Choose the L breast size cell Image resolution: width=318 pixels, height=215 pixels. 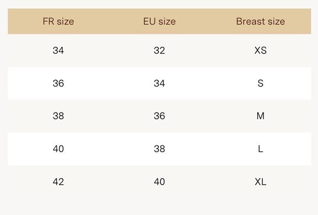[x=261, y=149]
